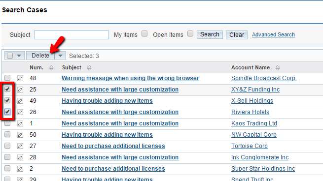
Task: Uncheck the box for case 49
Action: click(x=7, y=100)
